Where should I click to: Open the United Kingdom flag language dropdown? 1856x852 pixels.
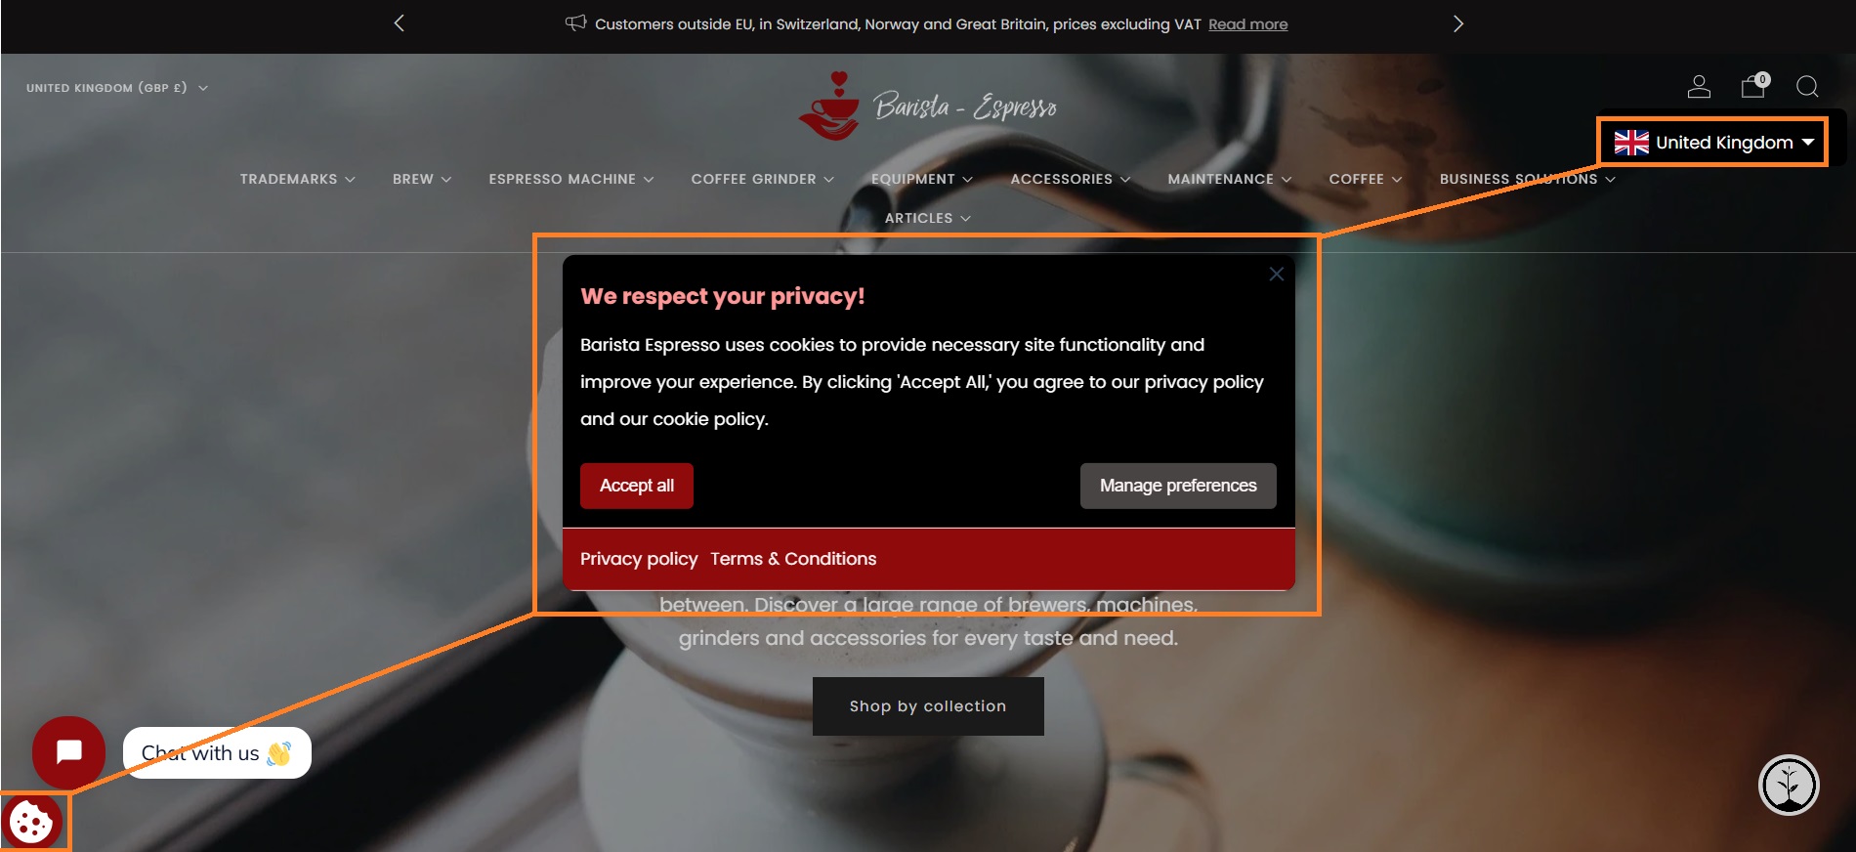(x=1712, y=143)
